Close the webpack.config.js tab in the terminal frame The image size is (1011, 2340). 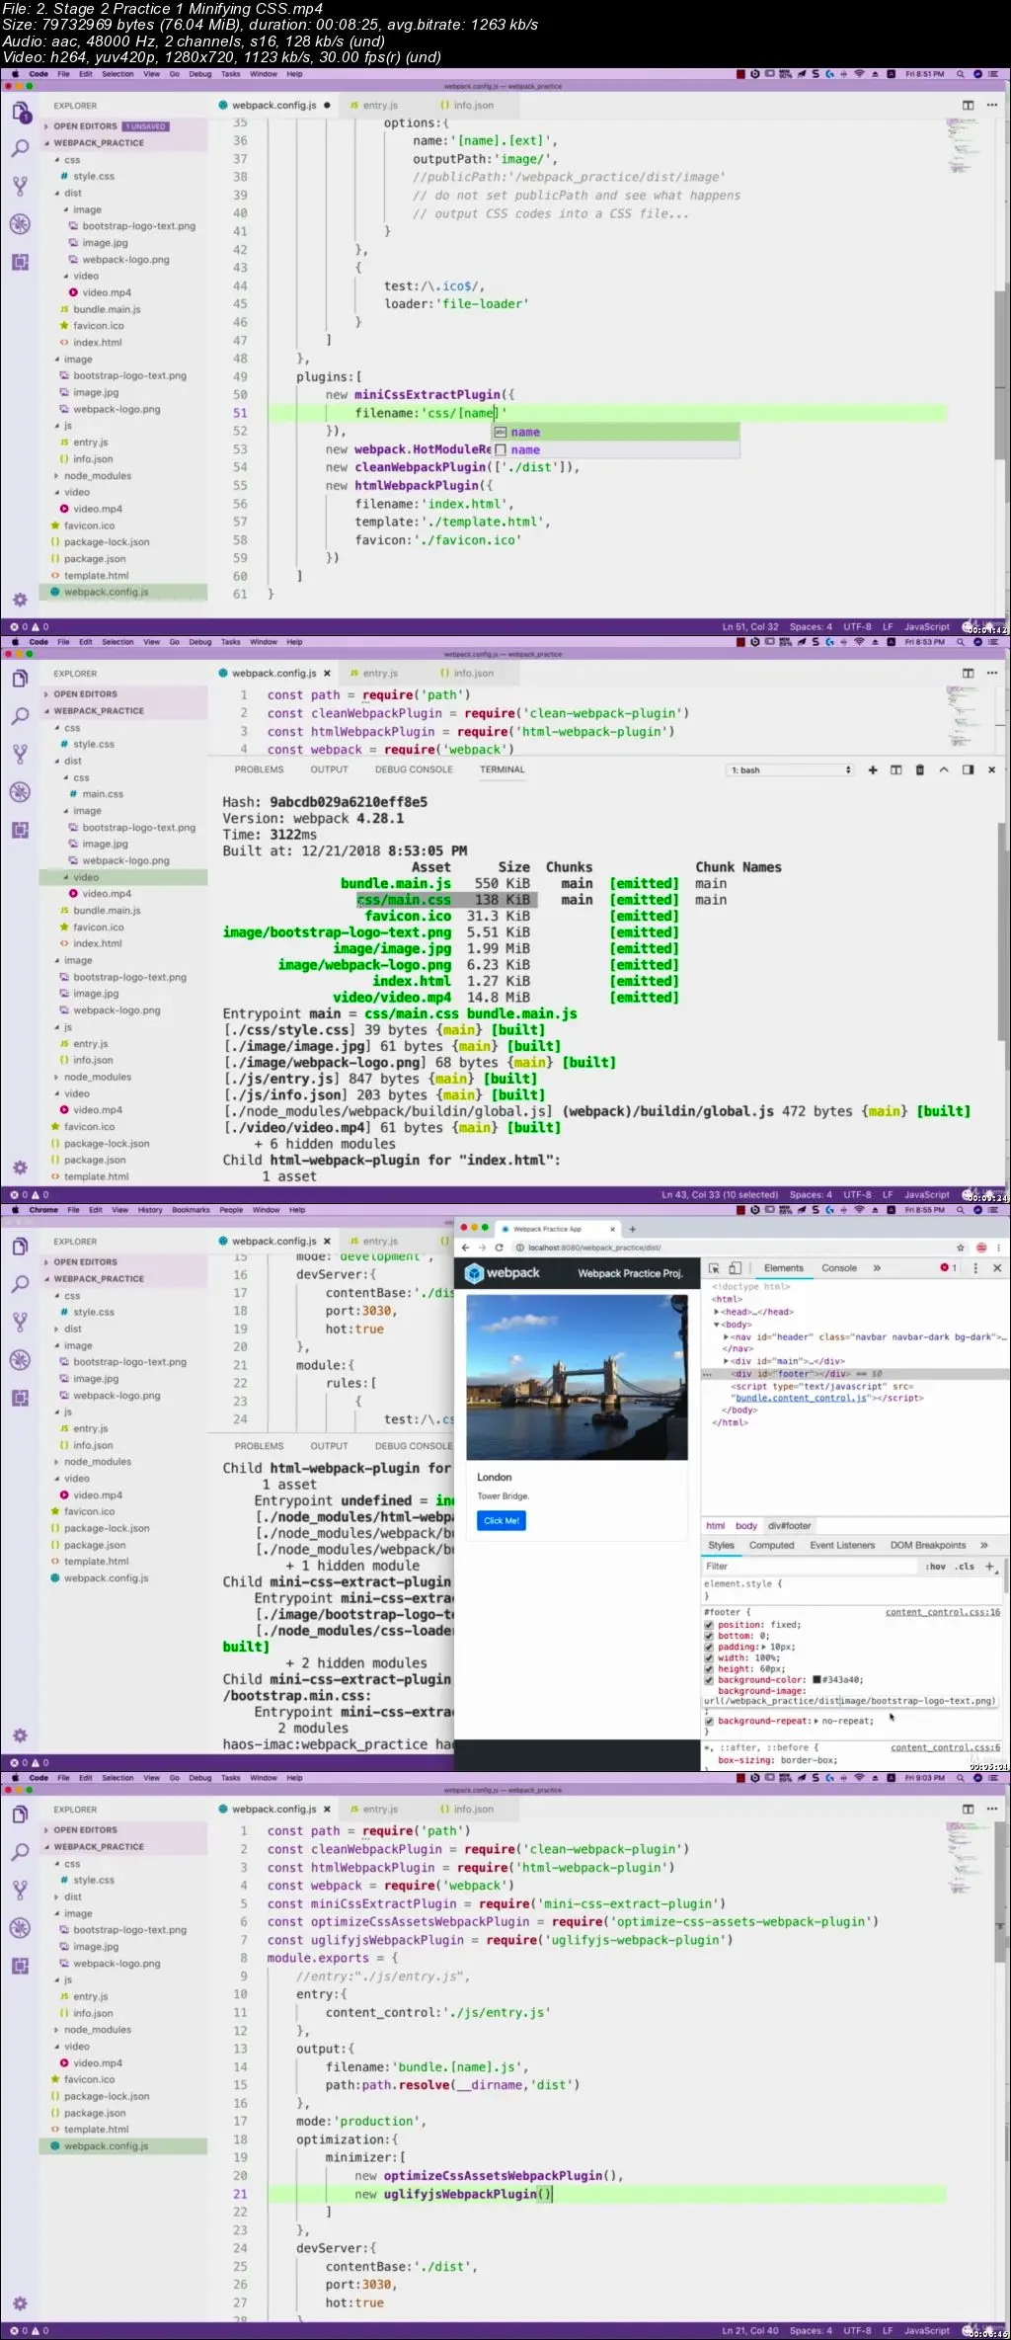coord(327,673)
